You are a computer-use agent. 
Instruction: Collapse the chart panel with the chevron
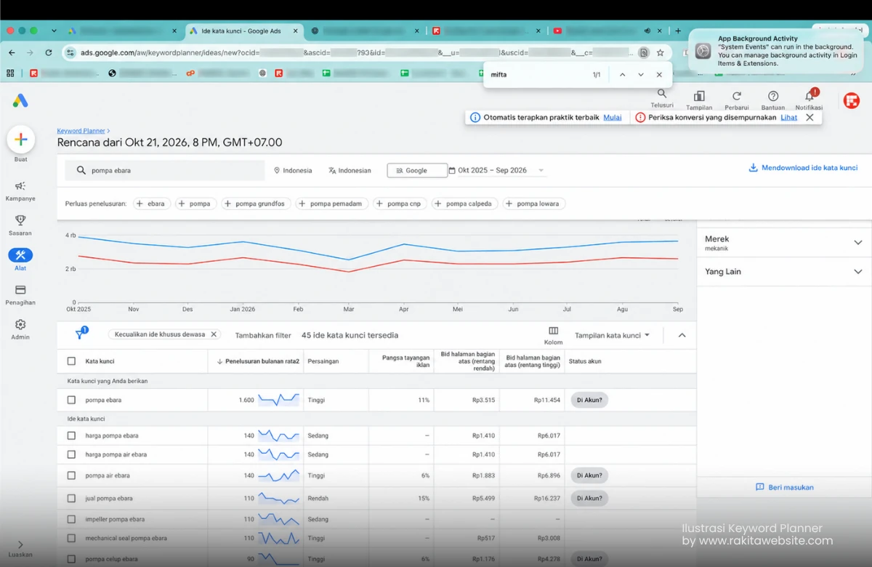coord(682,335)
